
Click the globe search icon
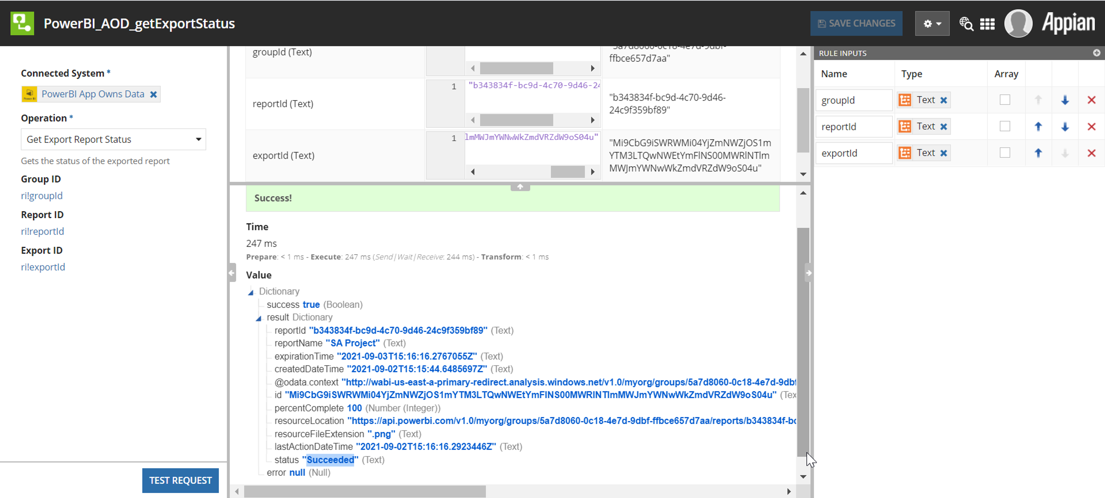click(967, 24)
